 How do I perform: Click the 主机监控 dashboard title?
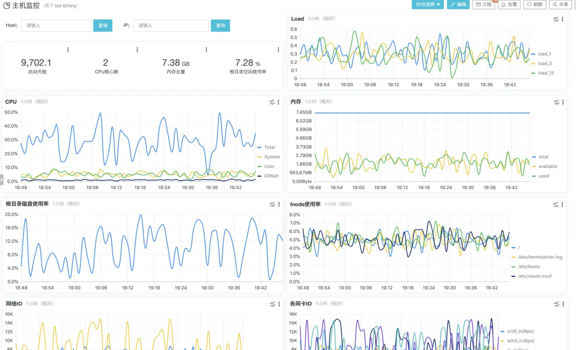(26, 6)
